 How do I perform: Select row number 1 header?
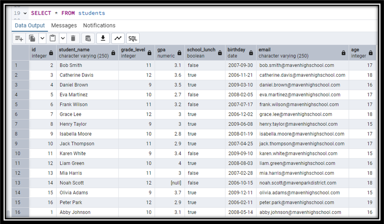click(20, 65)
